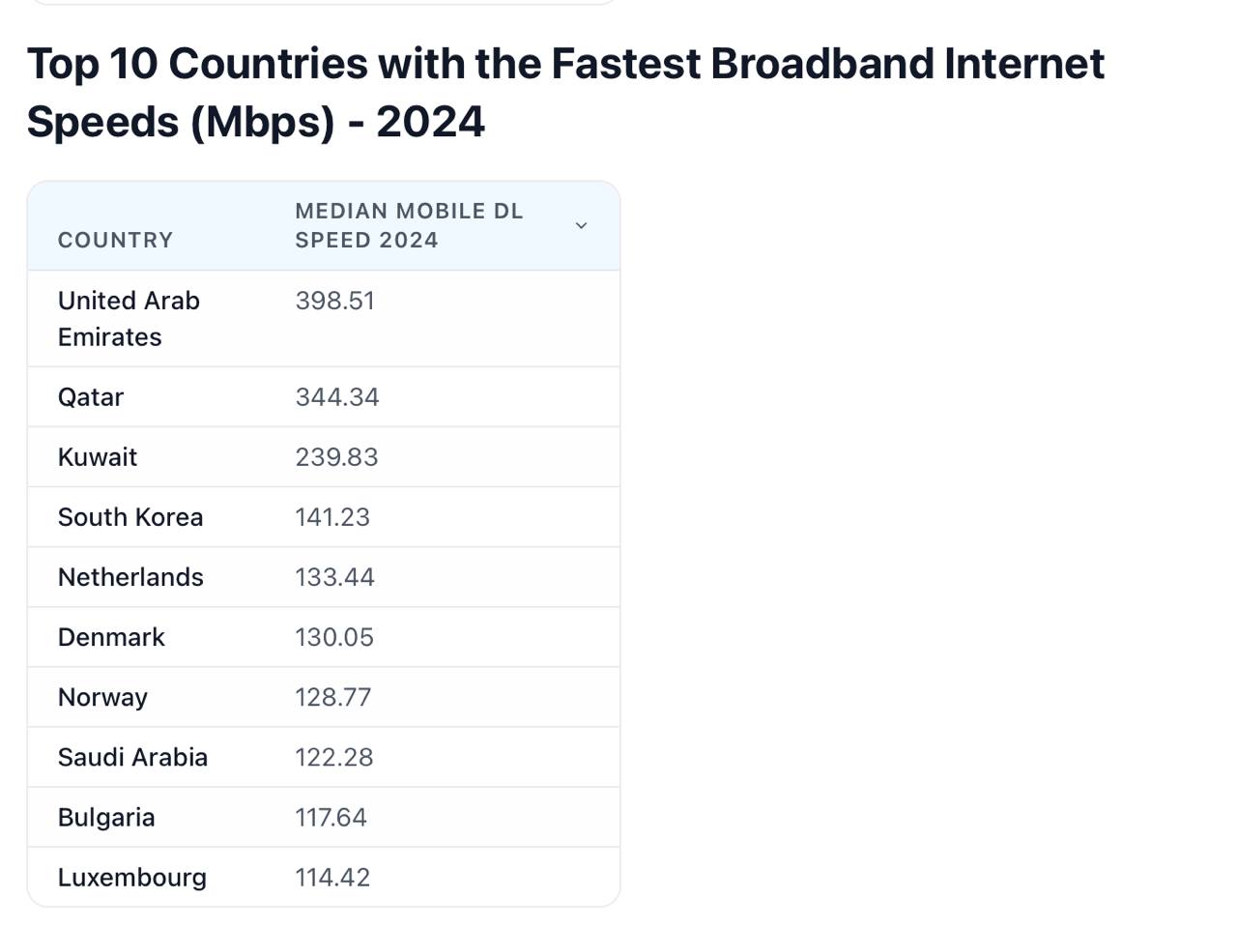Click on the Norway row label

(102, 697)
